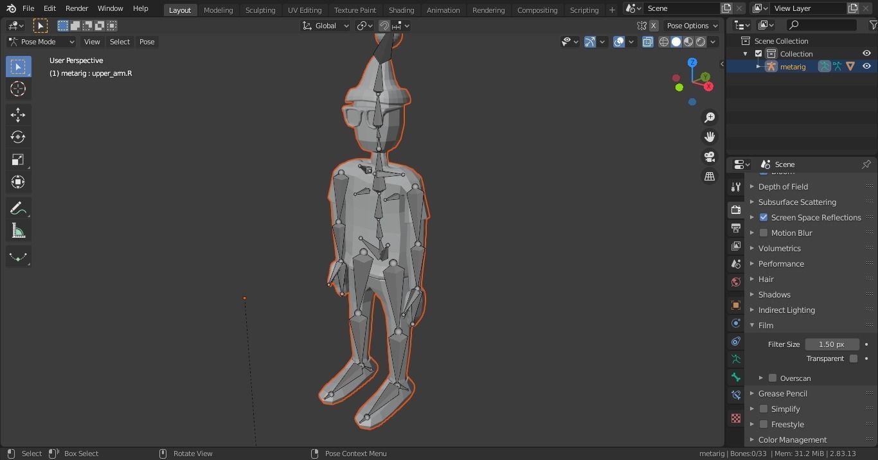Enable the Motion Blur checkbox
Viewport: 878px width, 460px height.
(x=764, y=233)
